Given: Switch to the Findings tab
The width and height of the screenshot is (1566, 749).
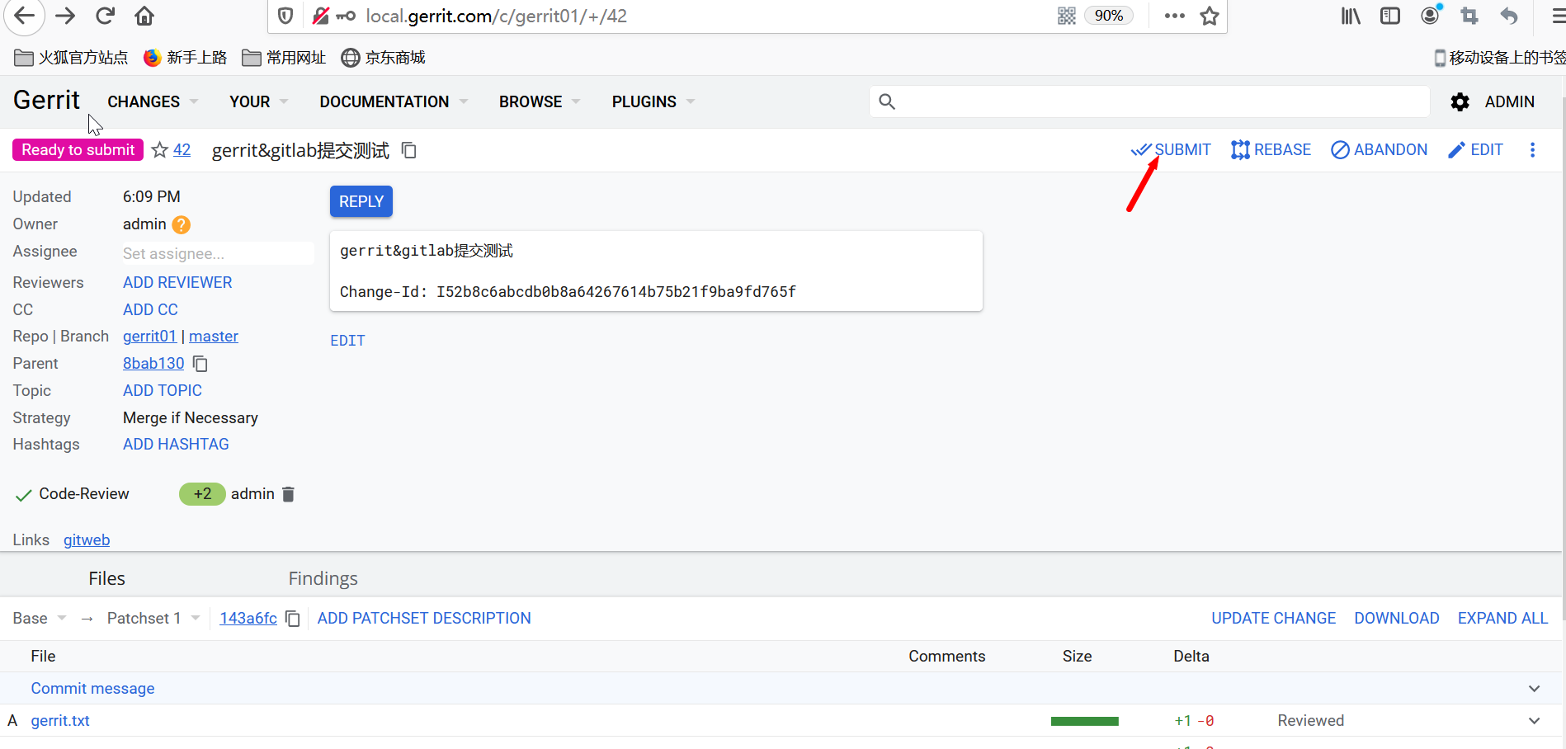Looking at the screenshot, I should [323, 578].
